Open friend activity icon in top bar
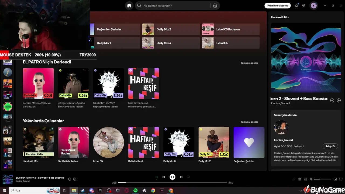The height and width of the screenshot is (194, 345). (x=304, y=5)
